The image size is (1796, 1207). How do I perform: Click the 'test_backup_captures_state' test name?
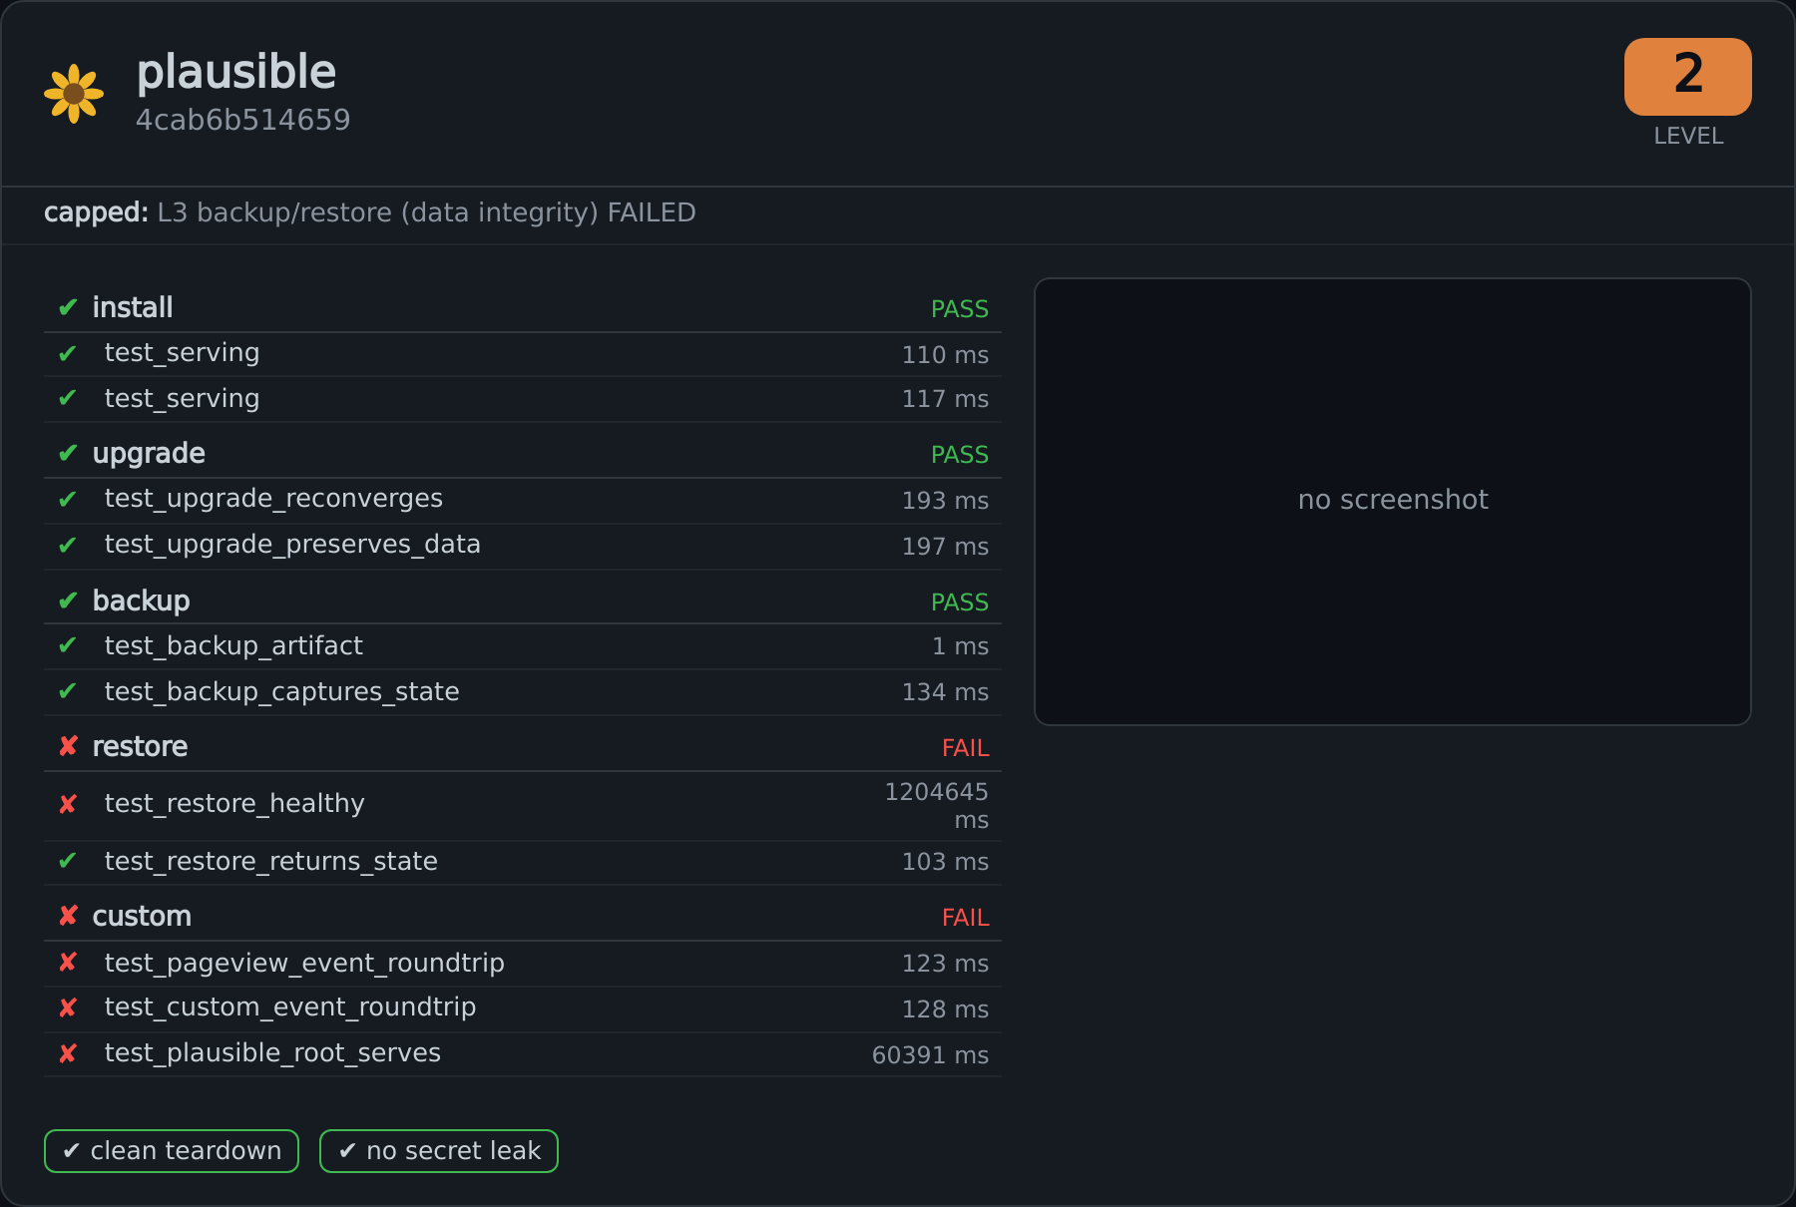282,692
